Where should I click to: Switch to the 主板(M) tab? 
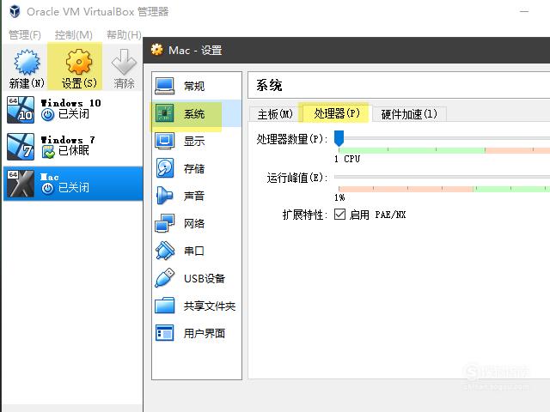pyautogui.click(x=275, y=114)
